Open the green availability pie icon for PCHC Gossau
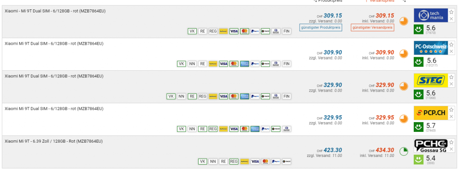Viewport: 458px width, 169px height. 404,152
